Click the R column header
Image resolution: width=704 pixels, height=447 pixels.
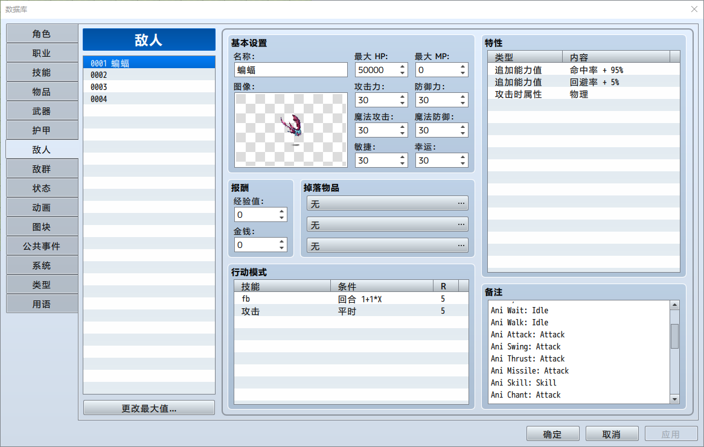click(446, 287)
